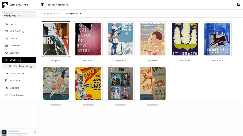
Task: Open Storage from sidebar
Action: coord(14,53)
